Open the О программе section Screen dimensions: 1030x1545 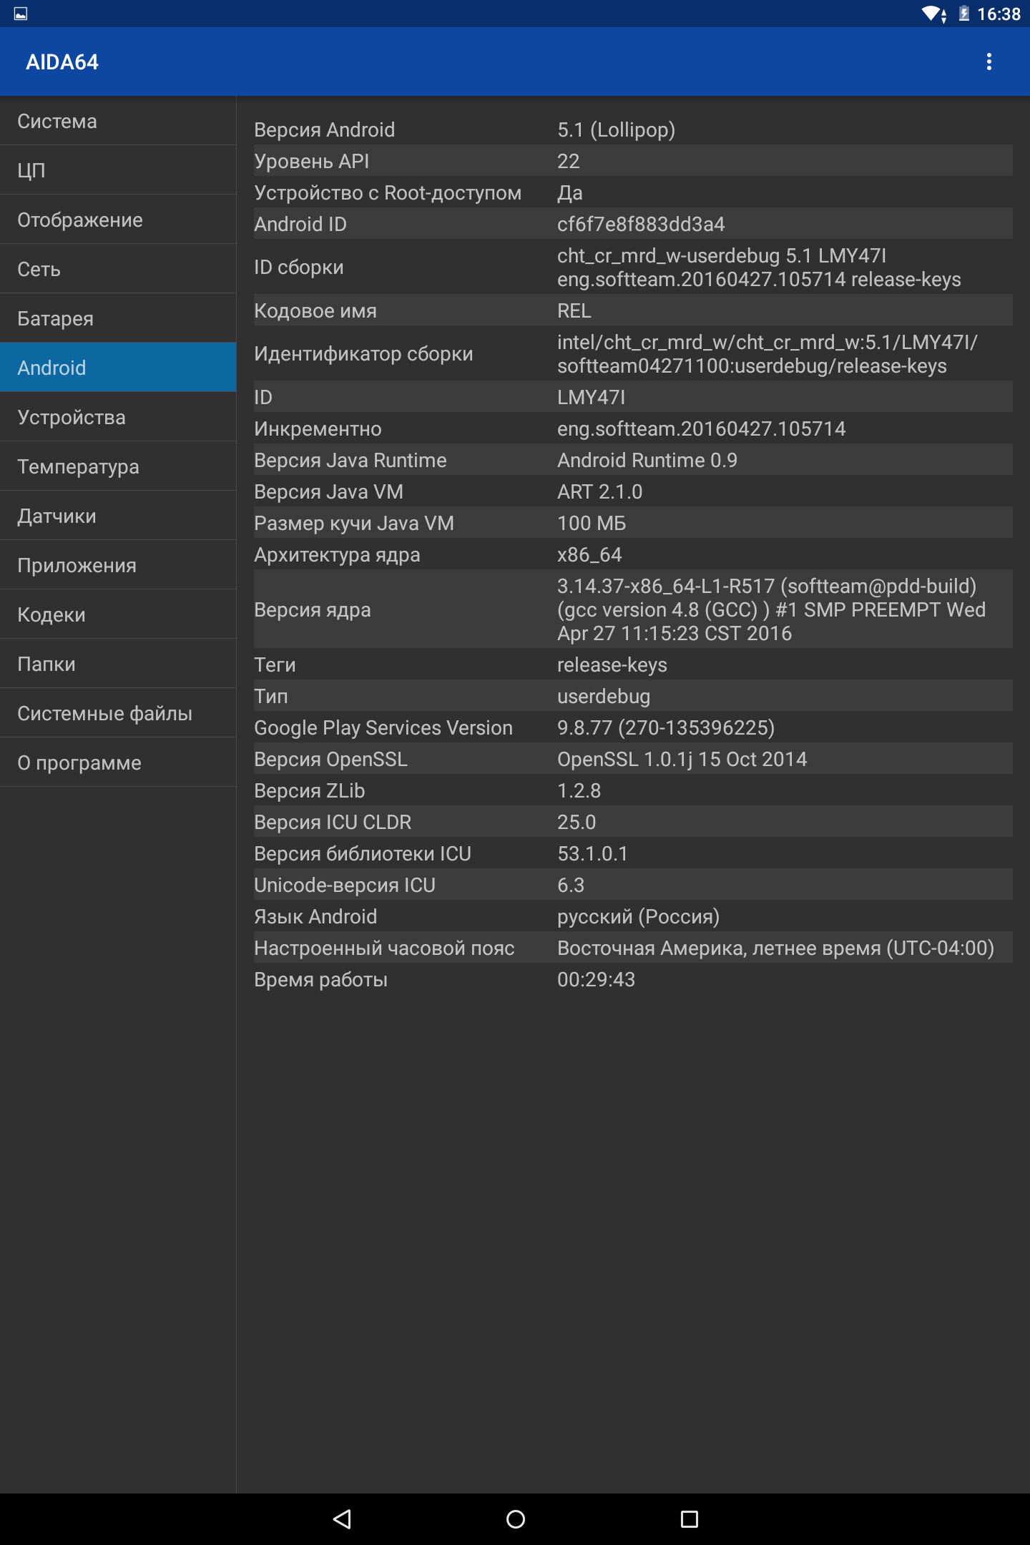118,762
